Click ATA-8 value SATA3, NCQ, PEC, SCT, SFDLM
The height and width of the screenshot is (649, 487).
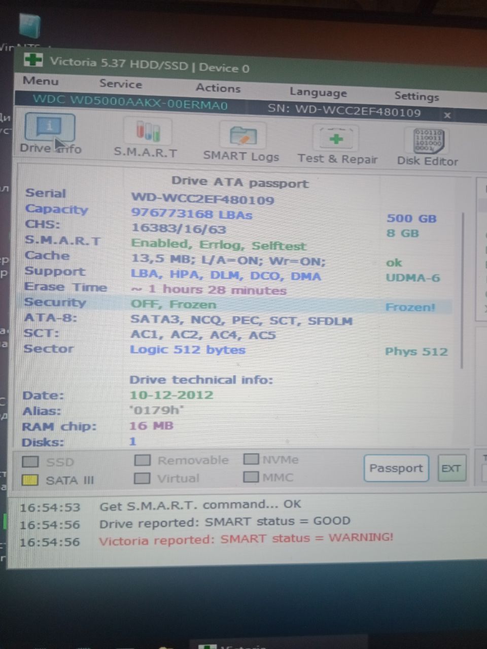[x=241, y=320]
